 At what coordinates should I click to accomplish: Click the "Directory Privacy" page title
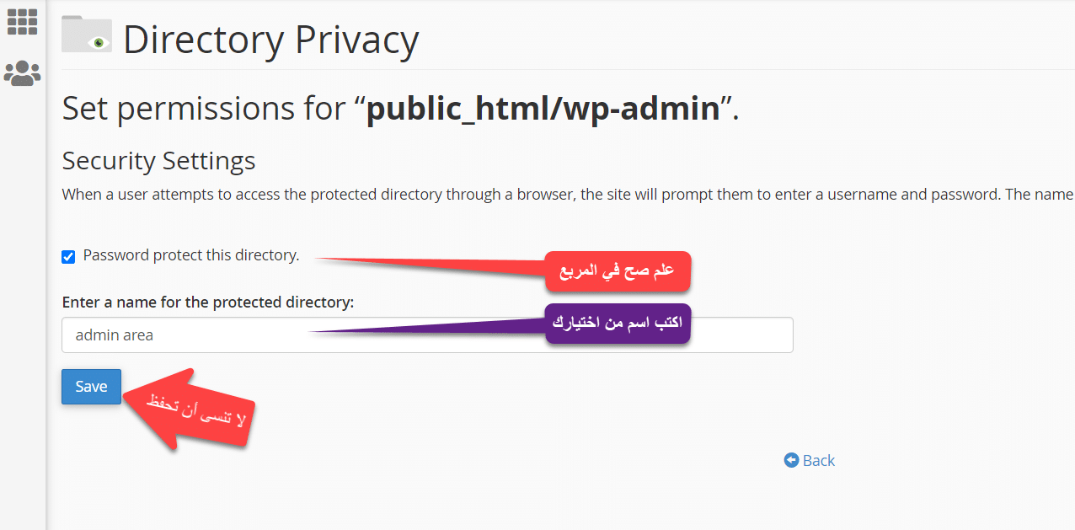pyautogui.click(x=270, y=40)
